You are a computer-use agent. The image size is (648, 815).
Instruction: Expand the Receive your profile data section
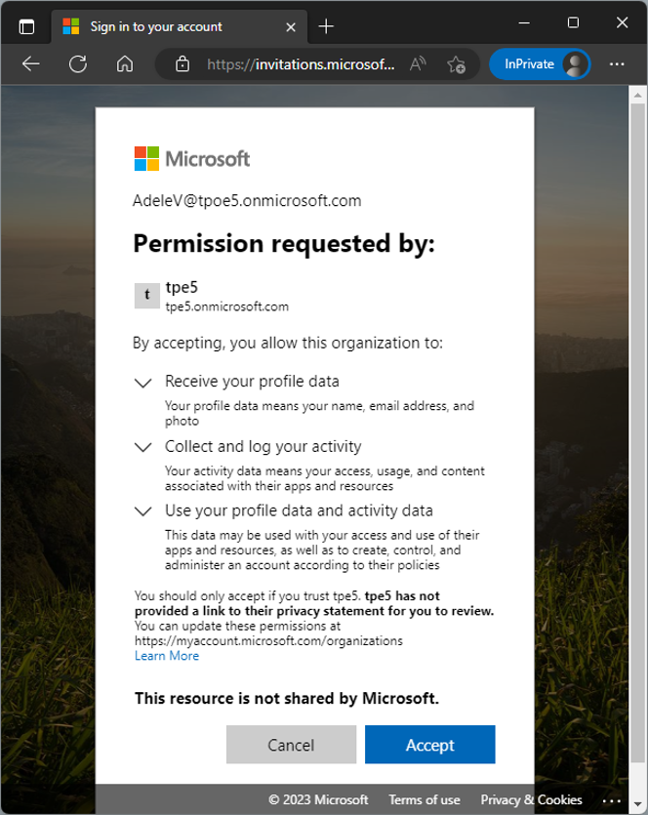[x=142, y=381]
